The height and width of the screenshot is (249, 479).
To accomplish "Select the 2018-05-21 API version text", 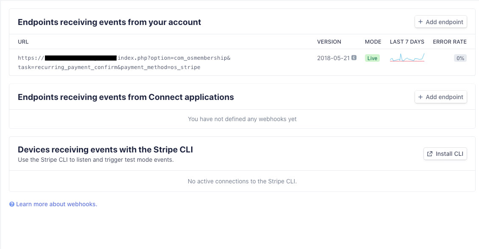I will [x=333, y=58].
